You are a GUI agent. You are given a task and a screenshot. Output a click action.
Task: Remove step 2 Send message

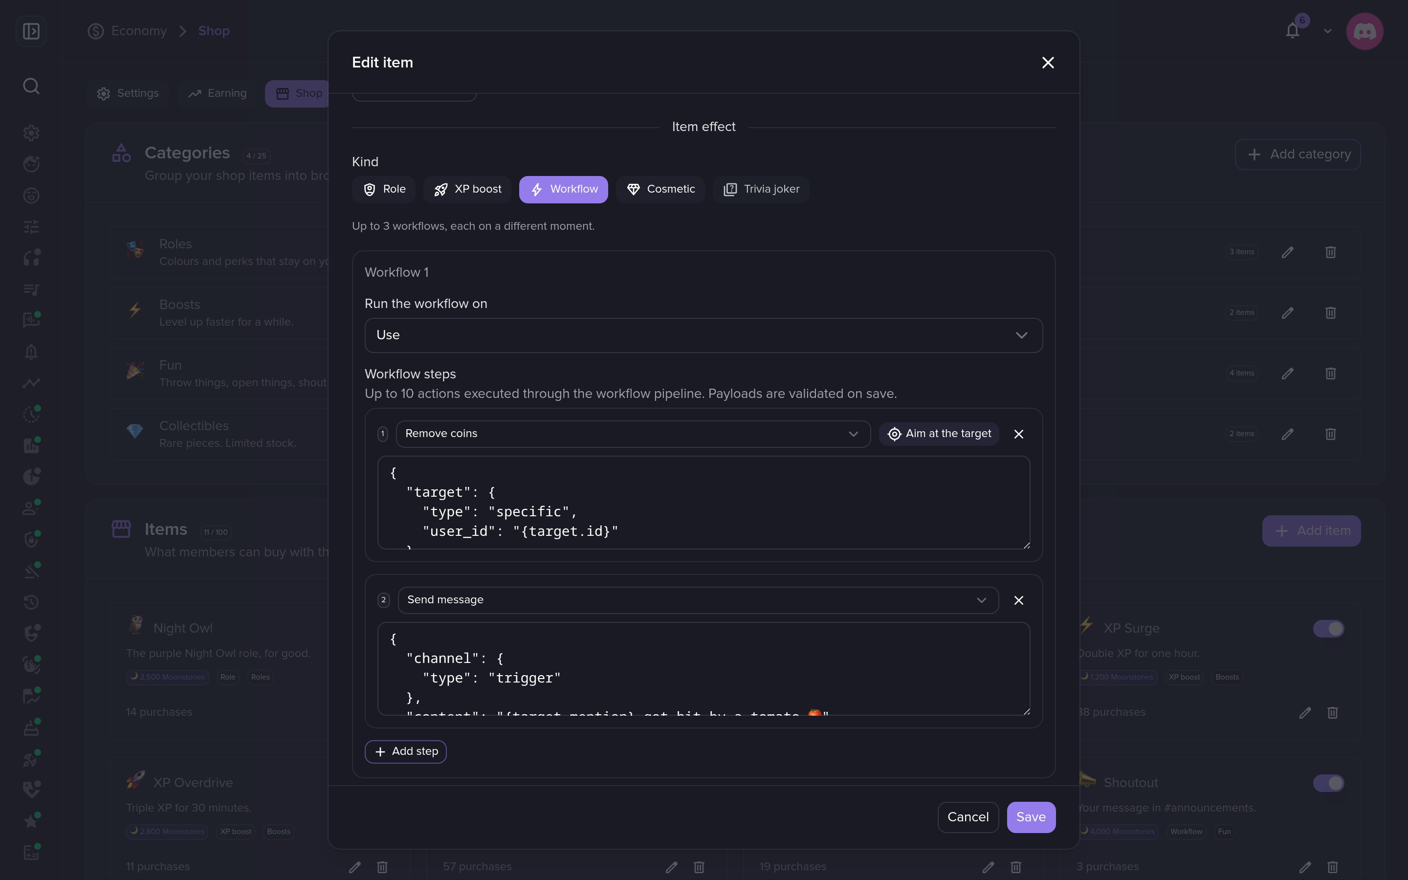tap(1018, 600)
